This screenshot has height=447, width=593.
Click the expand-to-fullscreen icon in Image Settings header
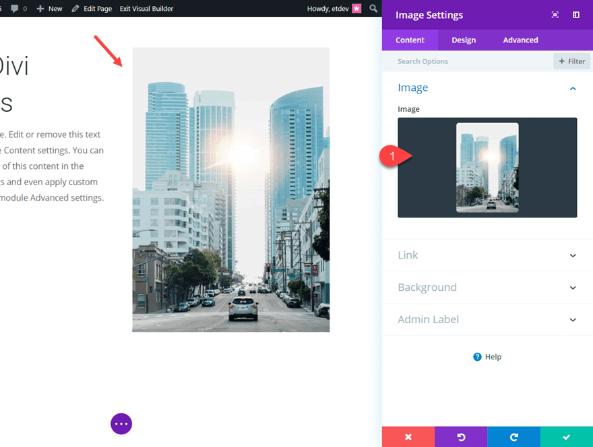click(555, 14)
